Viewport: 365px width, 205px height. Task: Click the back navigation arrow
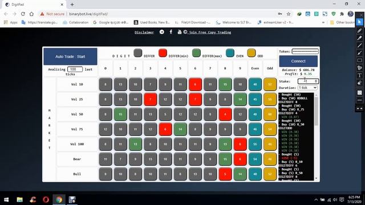[x=6, y=14]
